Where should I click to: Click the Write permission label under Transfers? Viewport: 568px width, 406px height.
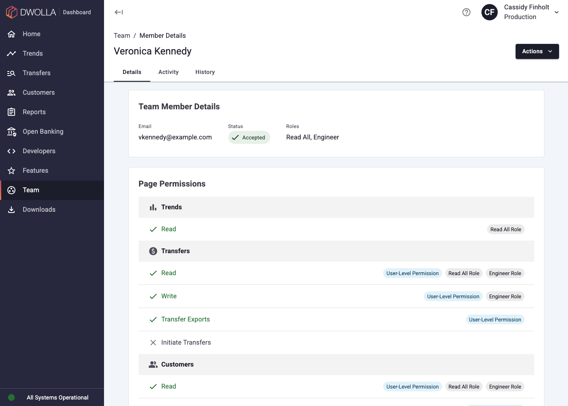tap(169, 296)
